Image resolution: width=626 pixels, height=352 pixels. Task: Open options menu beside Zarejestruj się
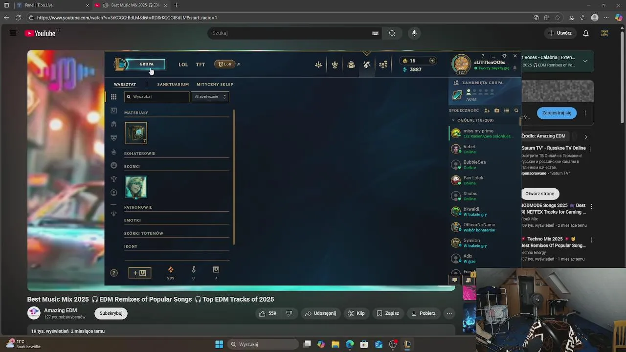click(585, 113)
